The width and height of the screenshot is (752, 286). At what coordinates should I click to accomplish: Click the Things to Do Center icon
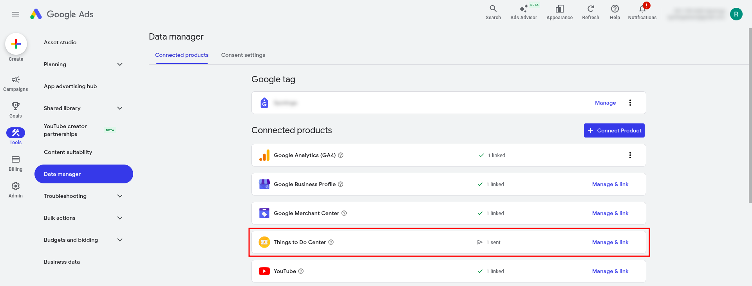click(264, 242)
